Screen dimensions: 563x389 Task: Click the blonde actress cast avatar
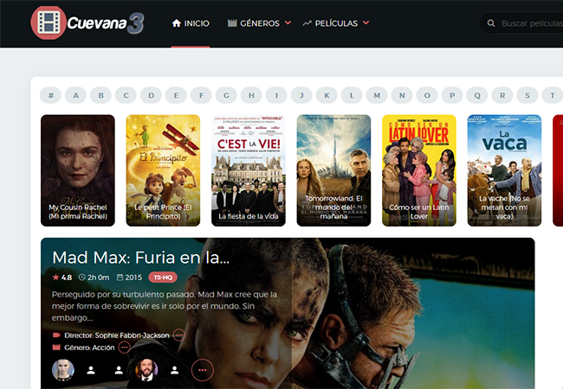coord(63,370)
